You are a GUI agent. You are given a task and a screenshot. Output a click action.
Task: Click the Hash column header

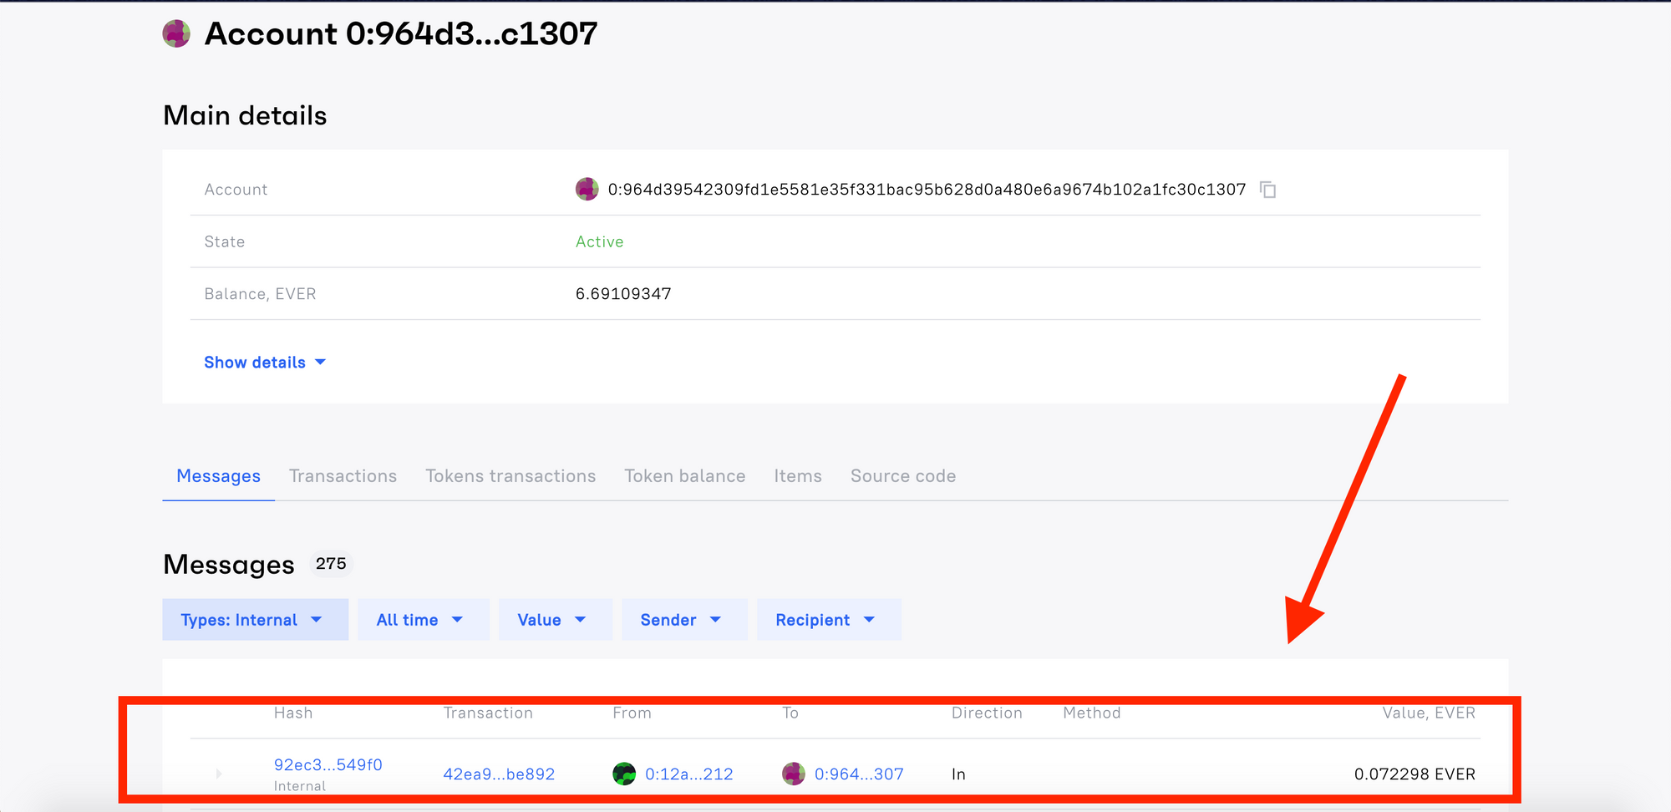click(293, 713)
